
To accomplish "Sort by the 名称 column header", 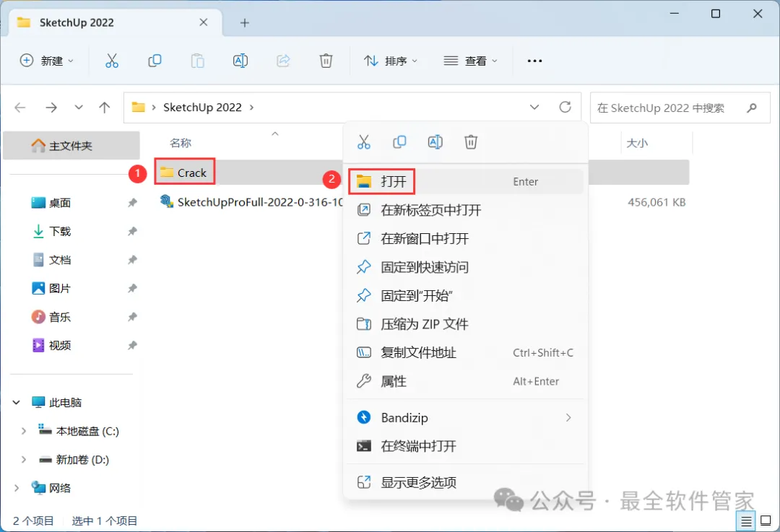I will [x=181, y=143].
